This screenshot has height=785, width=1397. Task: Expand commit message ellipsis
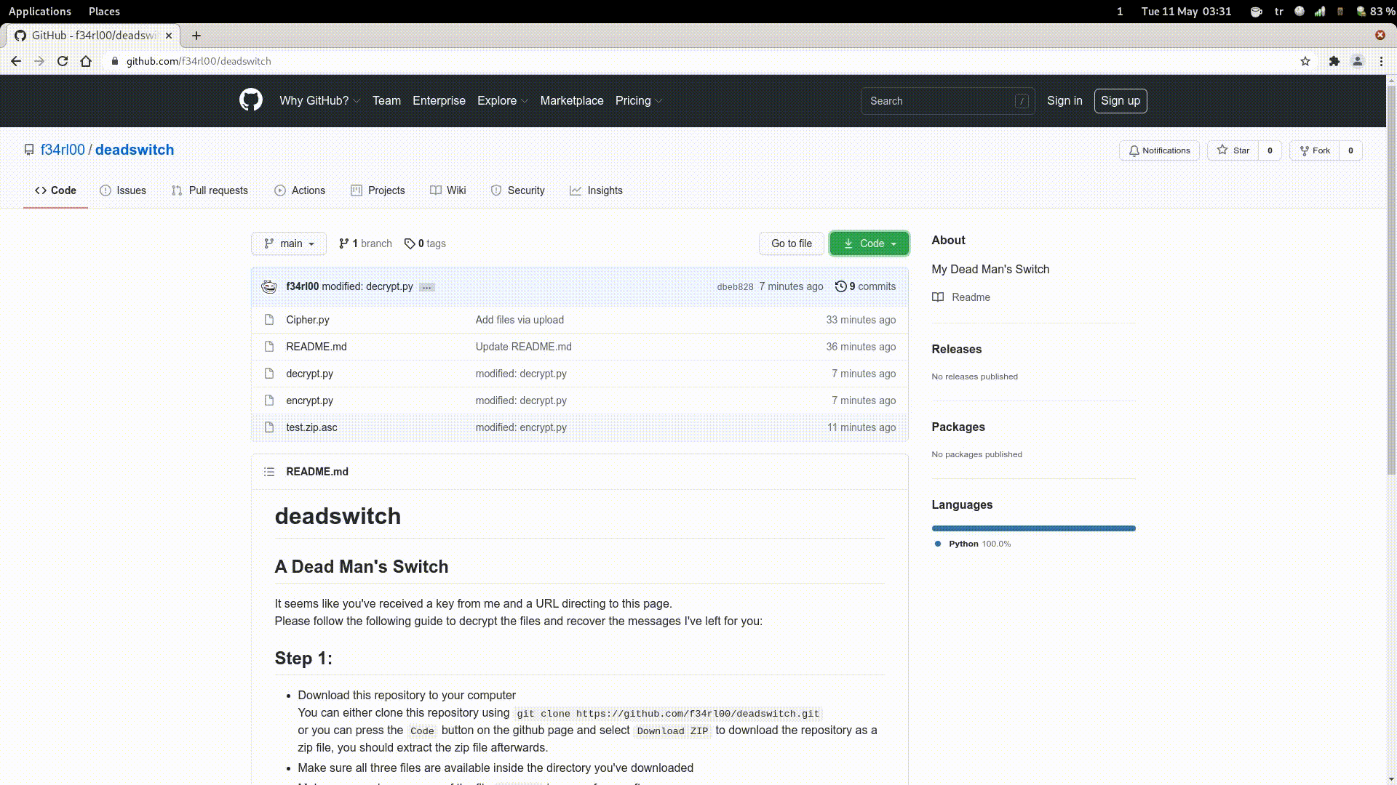point(427,287)
